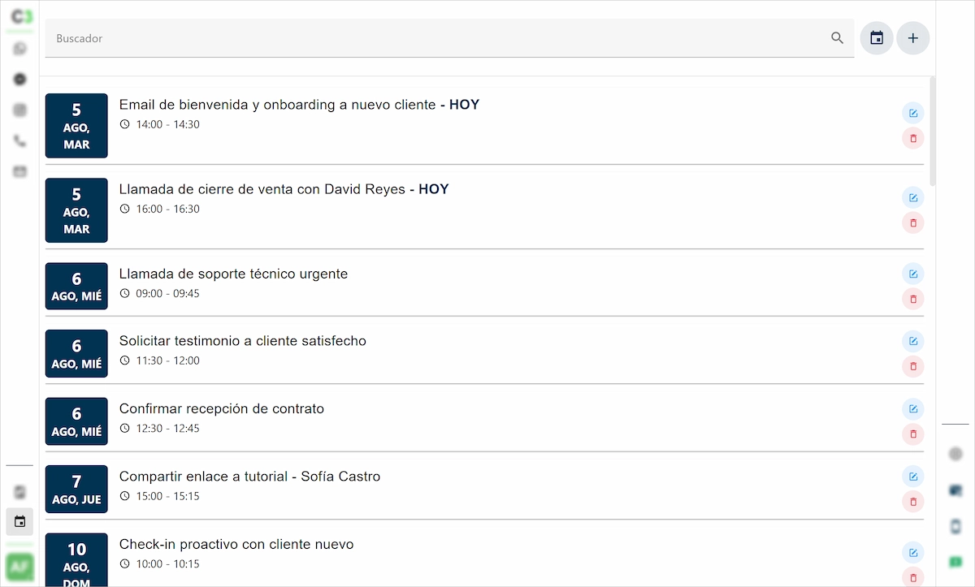975x587 pixels.
Task: Delete Solicitar testimonio a cliente satisfecho
Action: [912, 367]
